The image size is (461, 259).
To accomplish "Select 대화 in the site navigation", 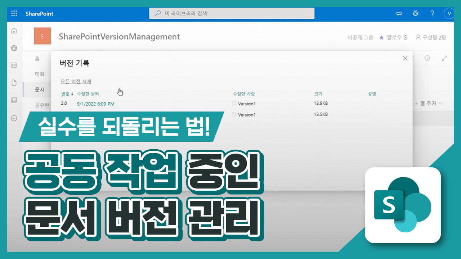I will (x=40, y=74).
